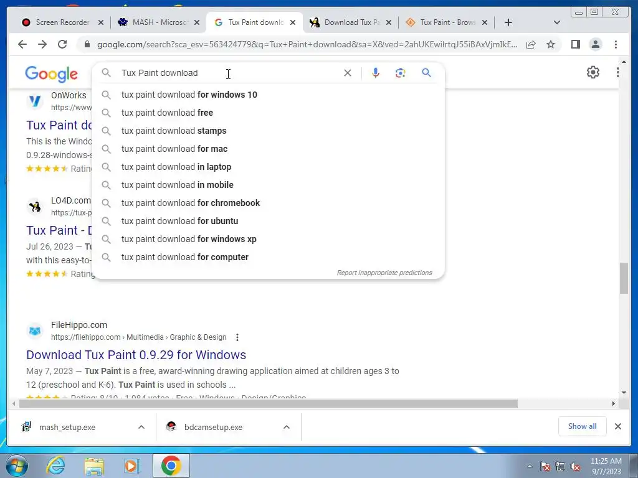Image resolution: width=638 pixels, height=478 pixels.
Task: Click Show all downloads button
Action: click(x=583, y=426)
